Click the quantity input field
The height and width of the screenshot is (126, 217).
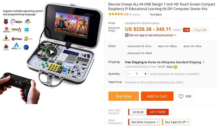pyautogui.click(x=137, y=74)
